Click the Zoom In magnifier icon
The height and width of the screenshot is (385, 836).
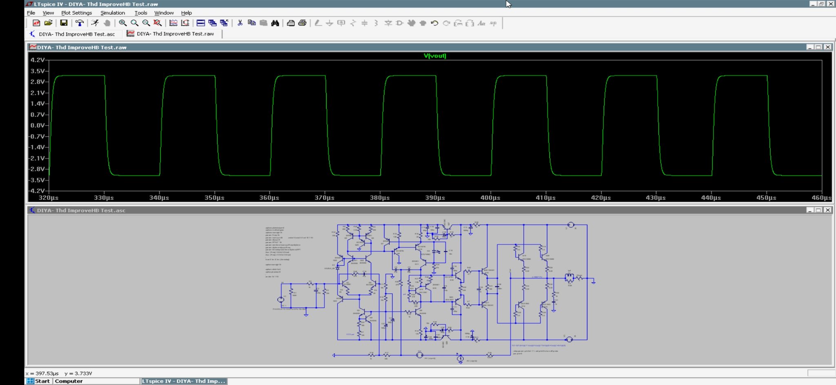(x=122, y=23)
